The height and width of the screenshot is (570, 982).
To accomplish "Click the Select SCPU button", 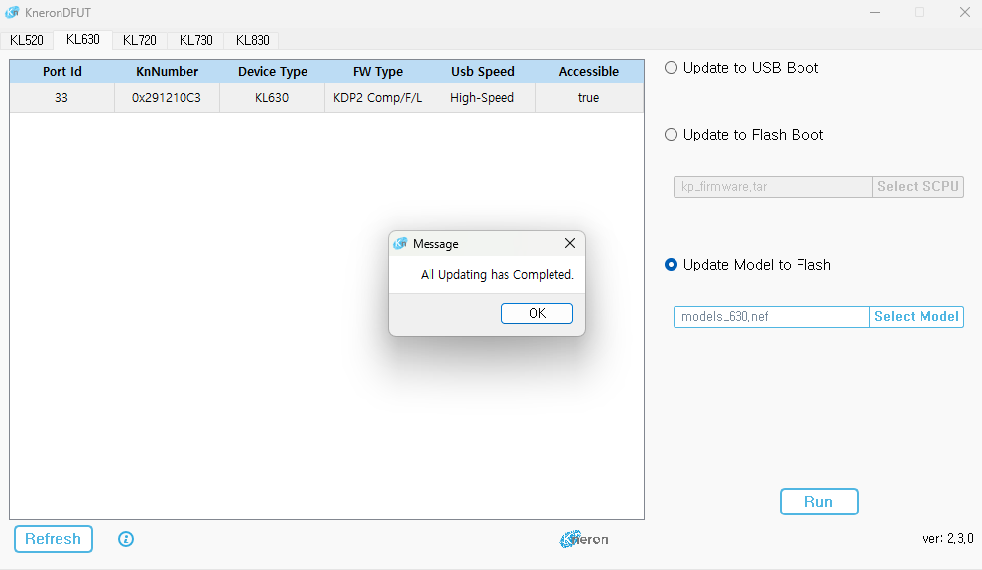I will tap(918, 187).
